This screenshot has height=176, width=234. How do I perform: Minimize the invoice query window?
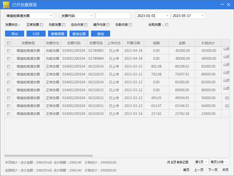[x=222, y=5]
